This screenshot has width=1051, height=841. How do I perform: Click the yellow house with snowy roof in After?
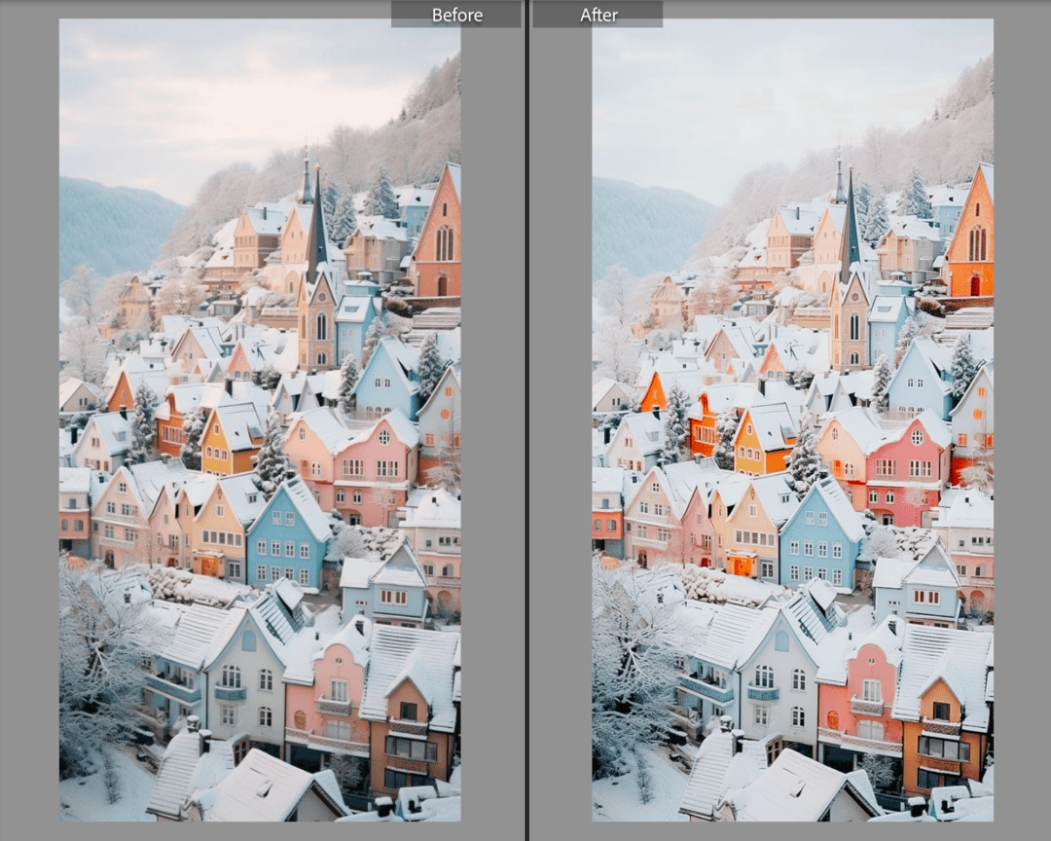763,439
